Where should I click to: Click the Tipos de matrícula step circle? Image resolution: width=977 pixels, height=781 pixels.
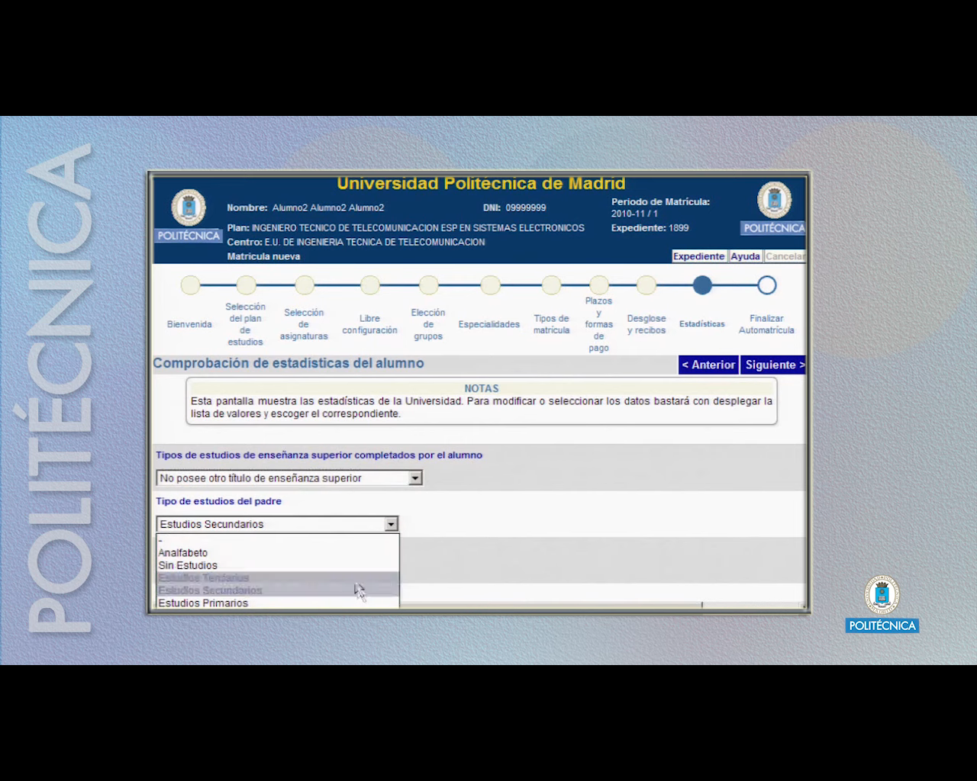pos(551,285)
